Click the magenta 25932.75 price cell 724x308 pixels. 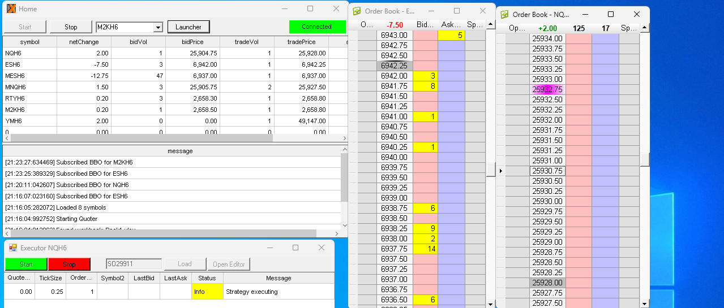tap(547, 89)
